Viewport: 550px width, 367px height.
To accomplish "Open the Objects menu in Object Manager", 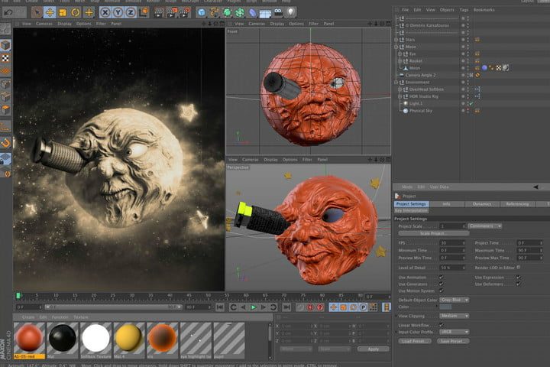I will pos(447,10).
